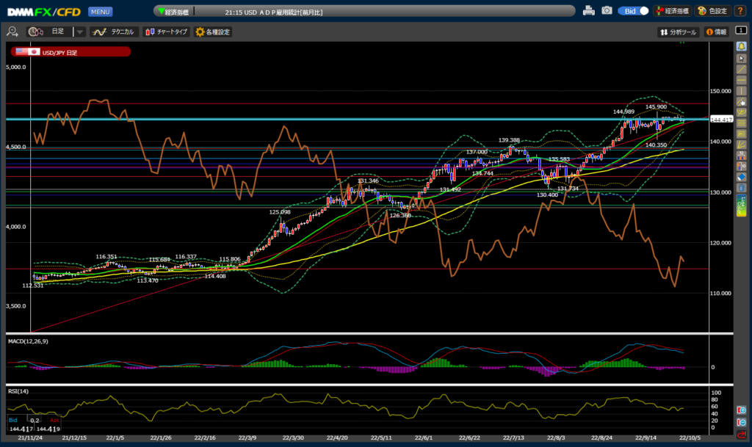Viewport: 752px width, 447px height.
Task: Capture chart with the camera icon
Action: 607,11
